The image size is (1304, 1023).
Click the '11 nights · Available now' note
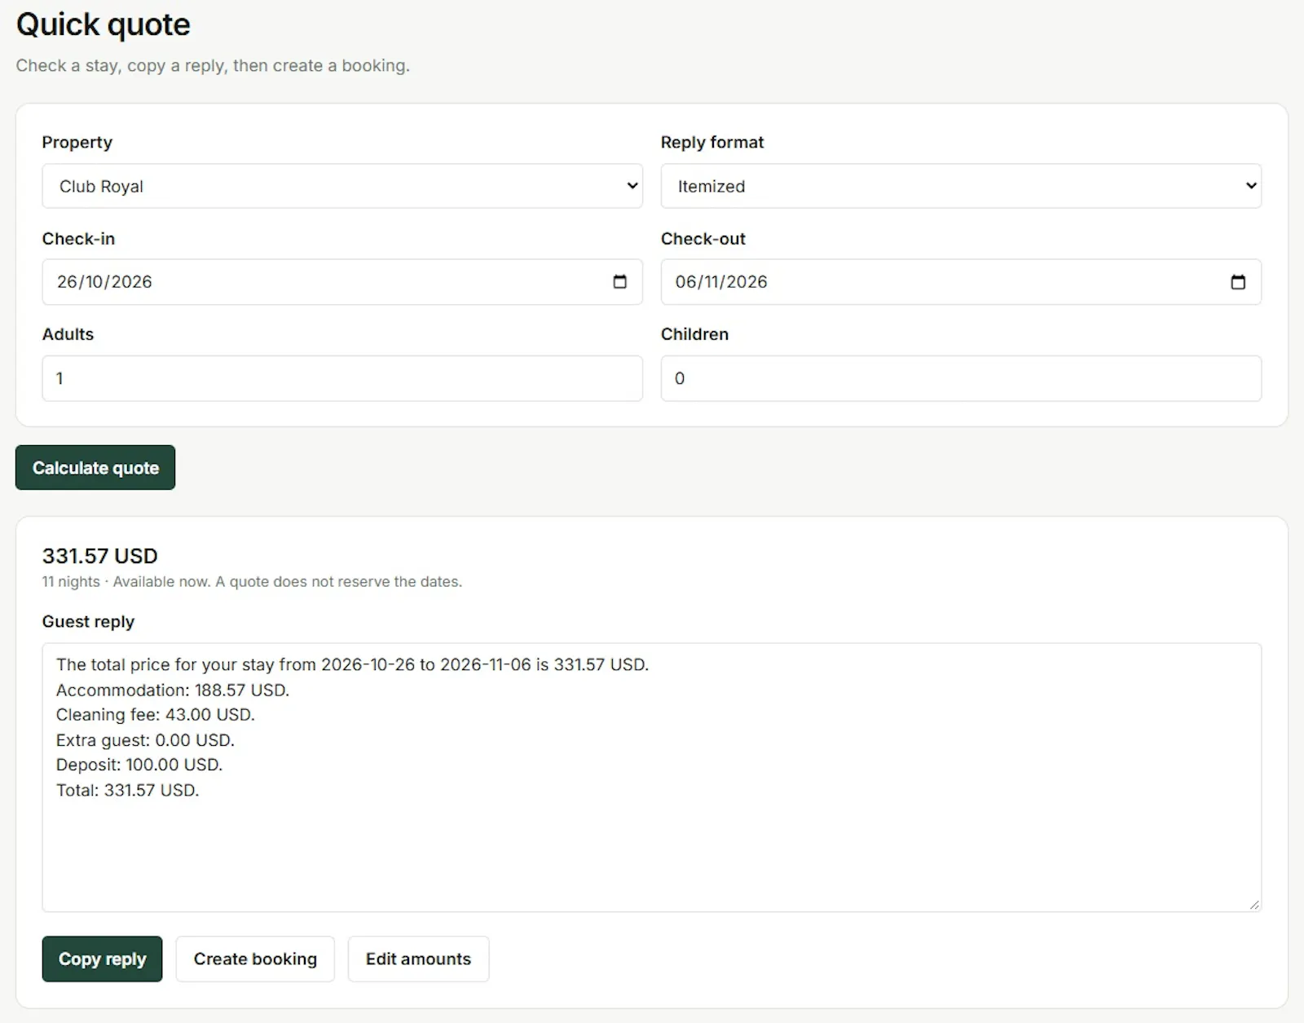252,581
